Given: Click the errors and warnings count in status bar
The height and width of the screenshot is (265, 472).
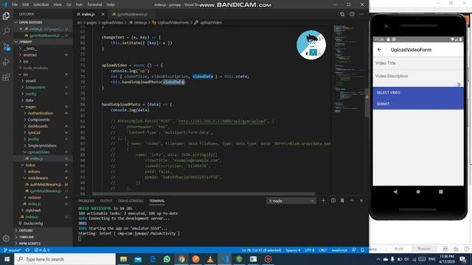Looking at the screenshot, I should tap(42, 250).
